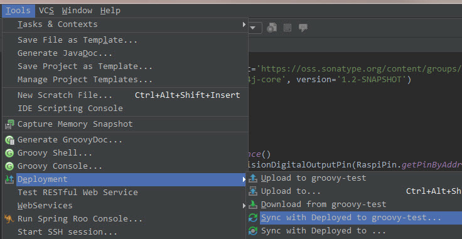The image size is (462, 239).
Task: Select Capture Memory Snapshot entry
Action: pos(125,124)
